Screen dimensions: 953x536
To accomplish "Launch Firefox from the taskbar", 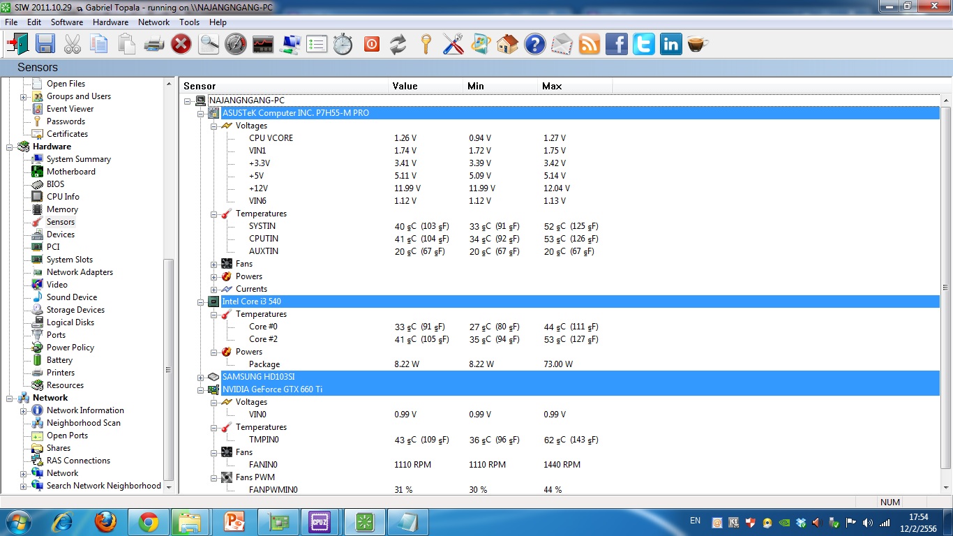I will click(105, 522).
